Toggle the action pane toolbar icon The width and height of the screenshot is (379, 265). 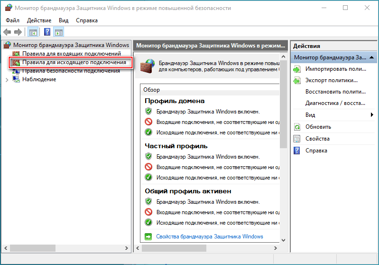click(x=59, y=32)
